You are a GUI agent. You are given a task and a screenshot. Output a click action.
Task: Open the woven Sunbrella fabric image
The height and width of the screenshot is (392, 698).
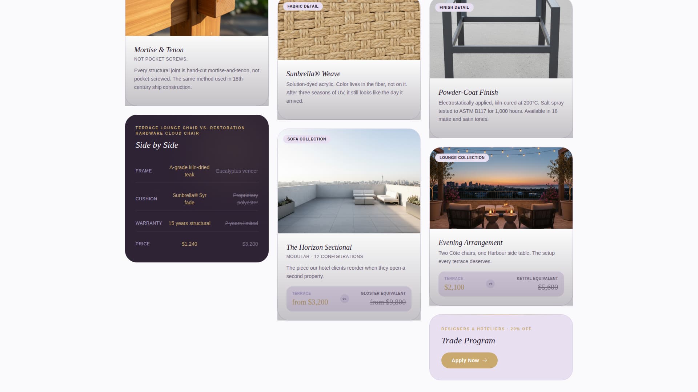[x=349, y=30]
